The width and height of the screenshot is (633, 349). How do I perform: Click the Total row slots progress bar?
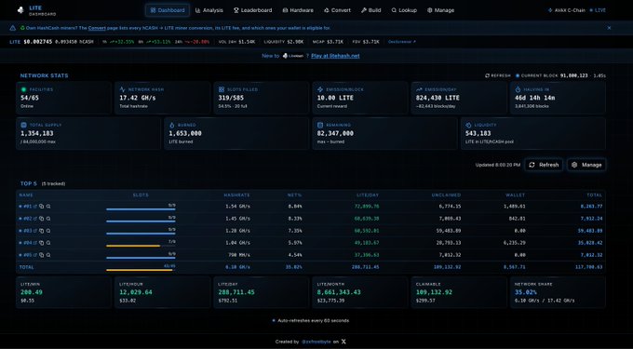coord(141,270)
